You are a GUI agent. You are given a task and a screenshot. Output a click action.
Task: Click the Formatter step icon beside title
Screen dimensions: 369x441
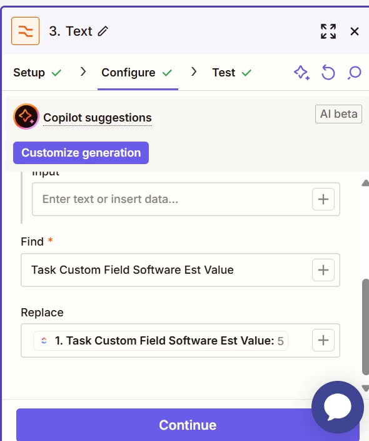pos(25,31)
